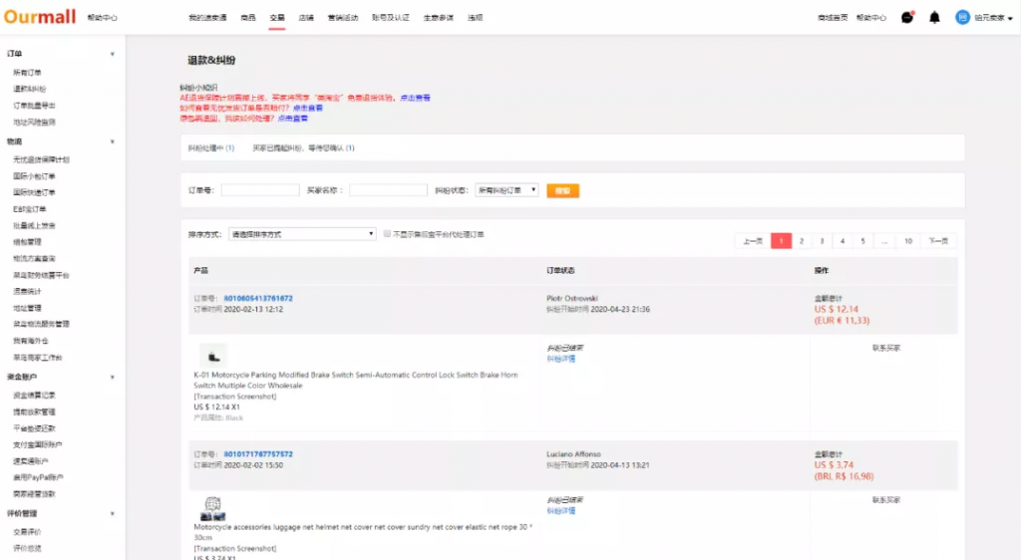1021x560 pixels.
Task: Open the 排序方式 sort method dropdown
Action: pos(300,234)
